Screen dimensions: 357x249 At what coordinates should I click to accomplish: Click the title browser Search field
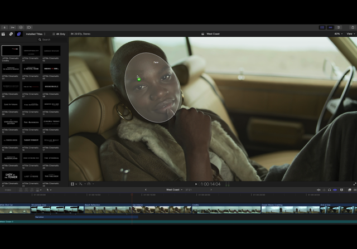[52, 40]
